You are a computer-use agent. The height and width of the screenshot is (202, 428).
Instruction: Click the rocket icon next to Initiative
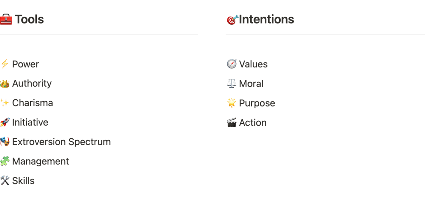5,122
